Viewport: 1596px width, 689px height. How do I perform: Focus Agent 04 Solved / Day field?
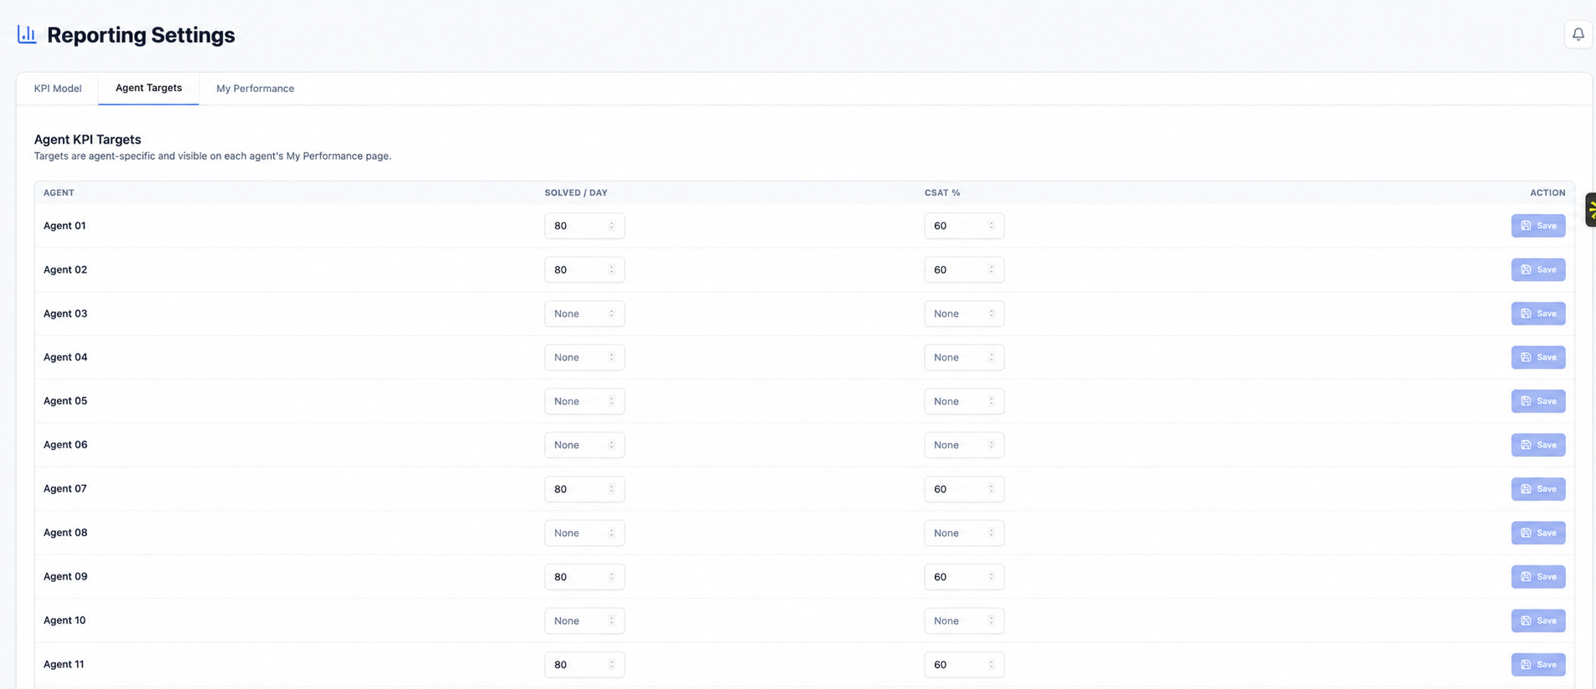(584, 357)
